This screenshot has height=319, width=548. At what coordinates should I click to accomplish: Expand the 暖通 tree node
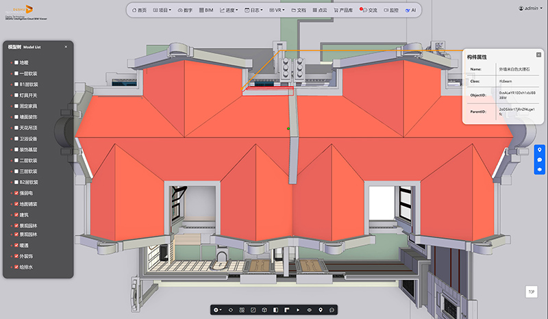11,245
